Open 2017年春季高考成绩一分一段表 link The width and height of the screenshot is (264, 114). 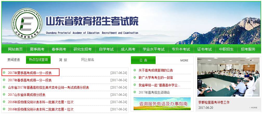tap(30, 80)
